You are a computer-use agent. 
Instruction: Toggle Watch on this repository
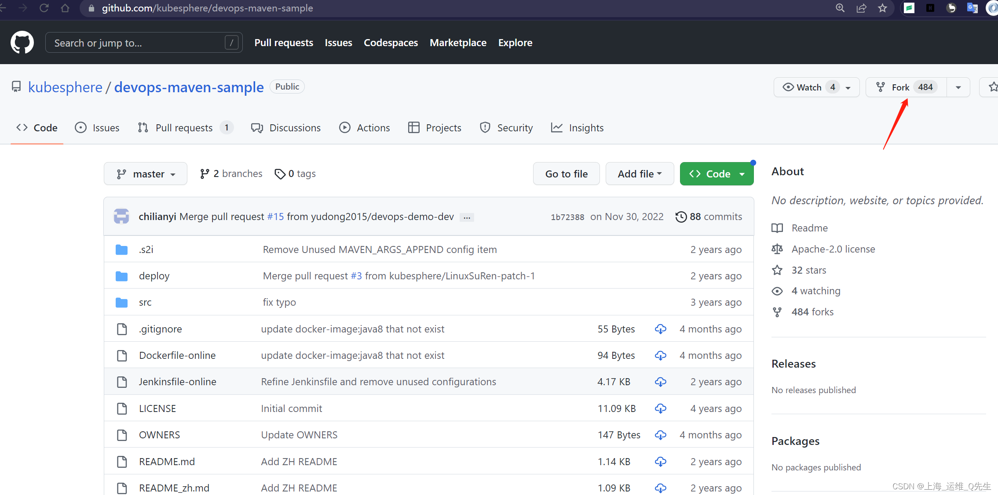808,87
